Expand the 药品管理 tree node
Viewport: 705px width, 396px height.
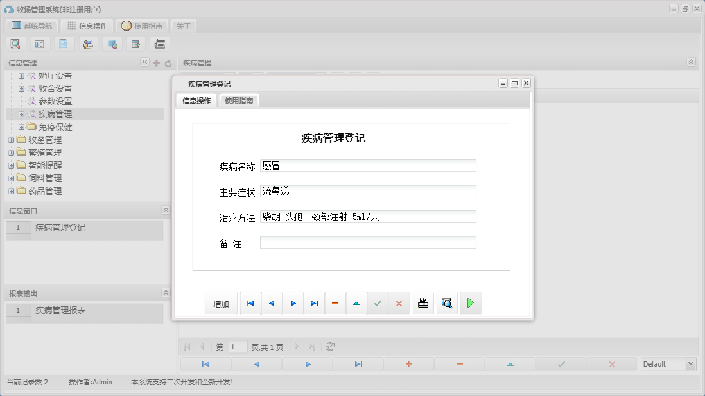pos(10,191)
